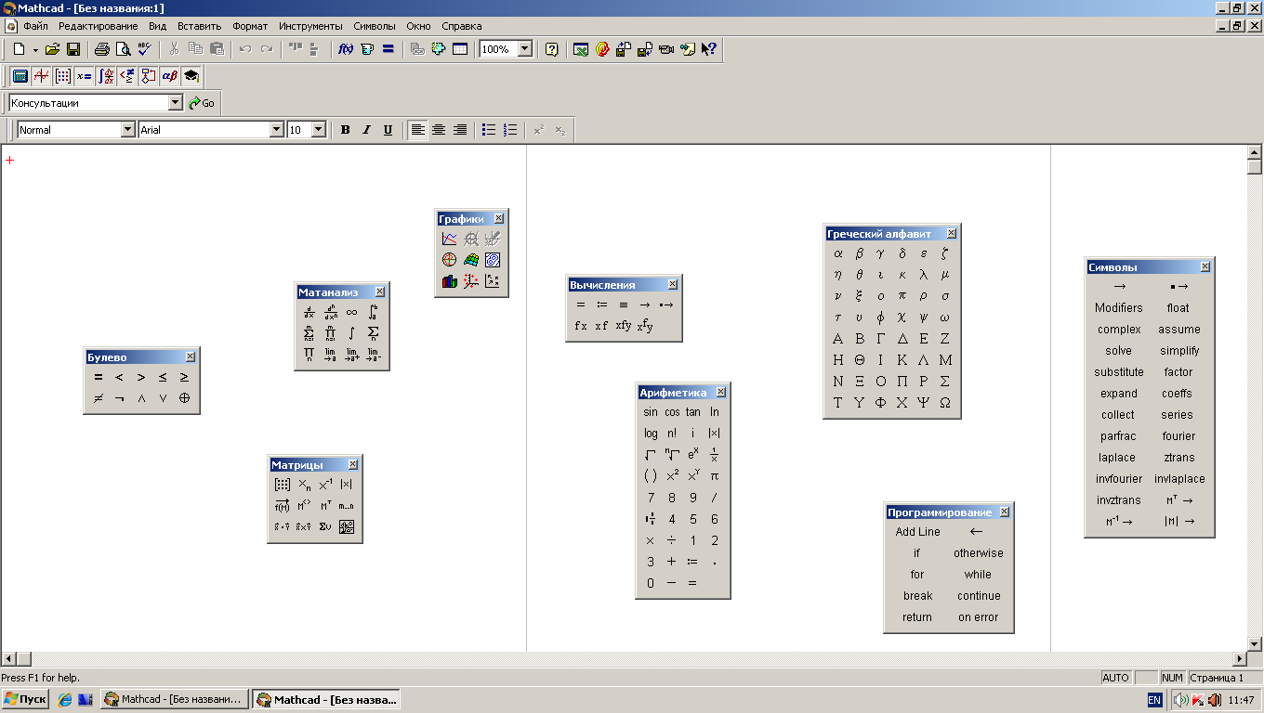This screenshot has width=1264, height=713.
Task: Click on error in Программирование palette
Action: point(978,617)
